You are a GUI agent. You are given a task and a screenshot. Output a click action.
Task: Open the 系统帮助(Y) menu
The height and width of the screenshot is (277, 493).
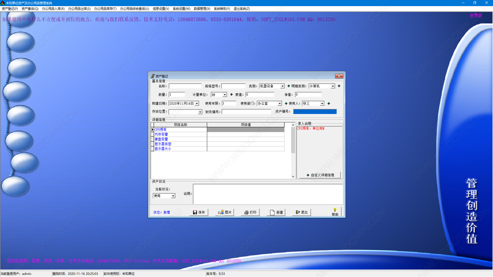pyautogui.click(x=222, y=8)
